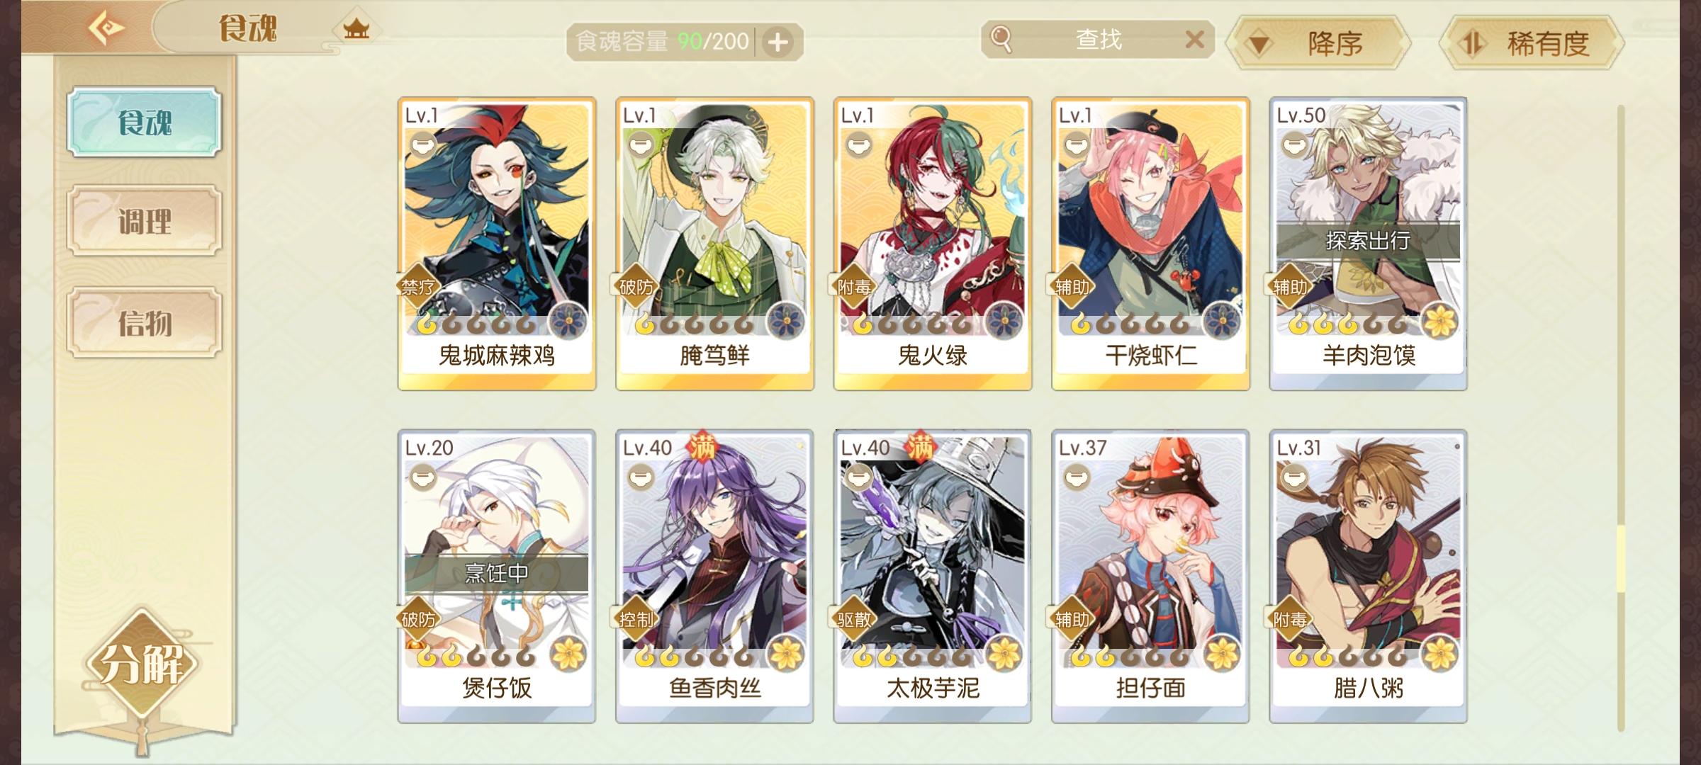Switch to the 食魂 tab
1701x765 pixels.
point(145,122)
